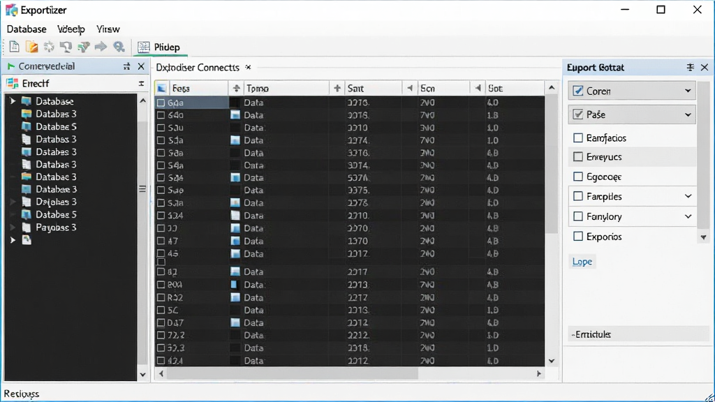Click the monitor icon next to Dstabes 3
The image size is (715, 402).
tap(27, 151)
